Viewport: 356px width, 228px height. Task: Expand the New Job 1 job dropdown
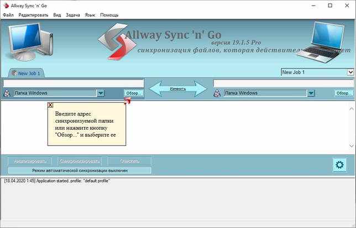(350, 72)
